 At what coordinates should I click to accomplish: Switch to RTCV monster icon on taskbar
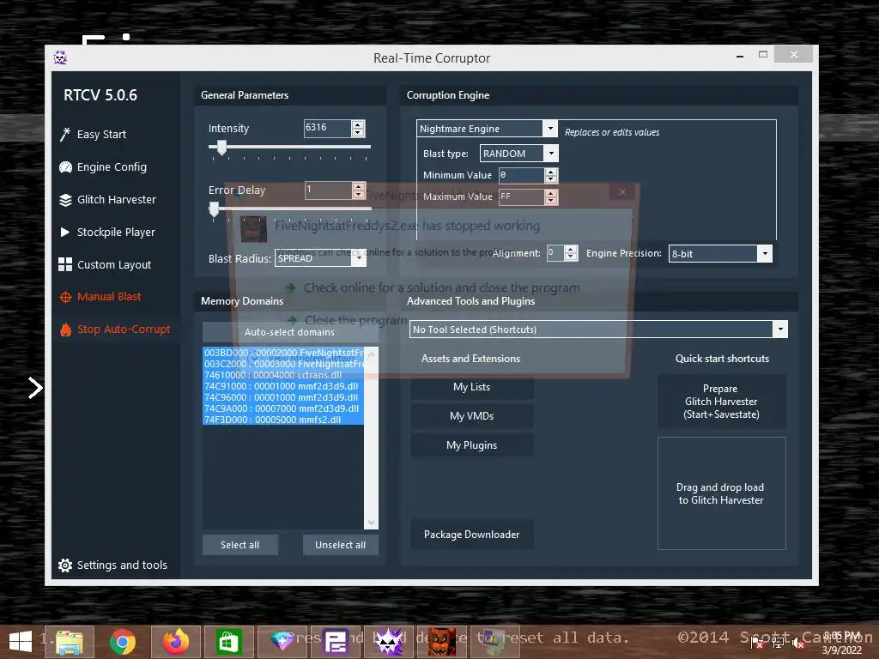(x=389, y=642)
